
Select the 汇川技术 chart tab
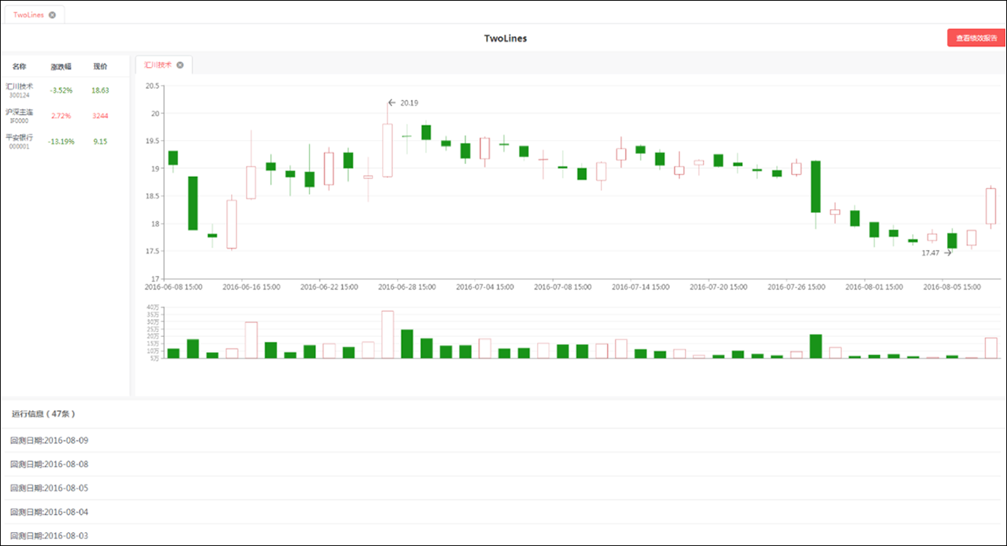click(158, 65)
